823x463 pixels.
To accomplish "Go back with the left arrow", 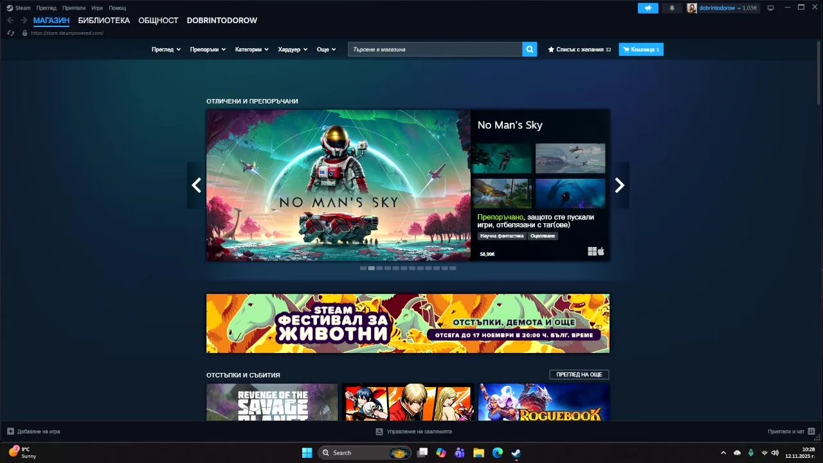I will click(x=10, y=21).
